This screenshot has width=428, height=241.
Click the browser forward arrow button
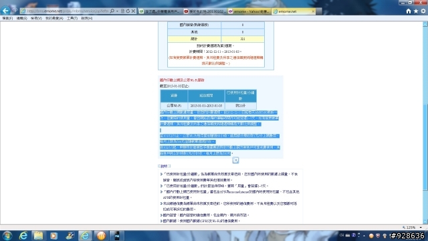15,11
